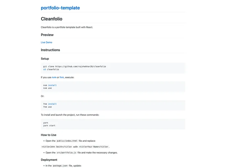The width and height of the screenshot is (226, 168).
Task: Click the Your Name title code snippet
Action: pyautogui.click(x=94, y=147)
